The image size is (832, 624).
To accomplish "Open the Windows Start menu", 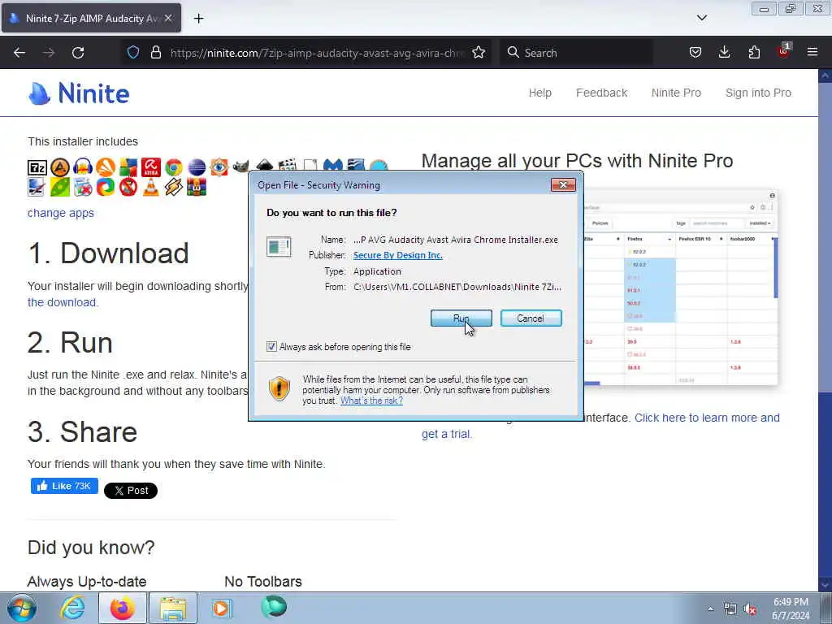I will [21, 608].
